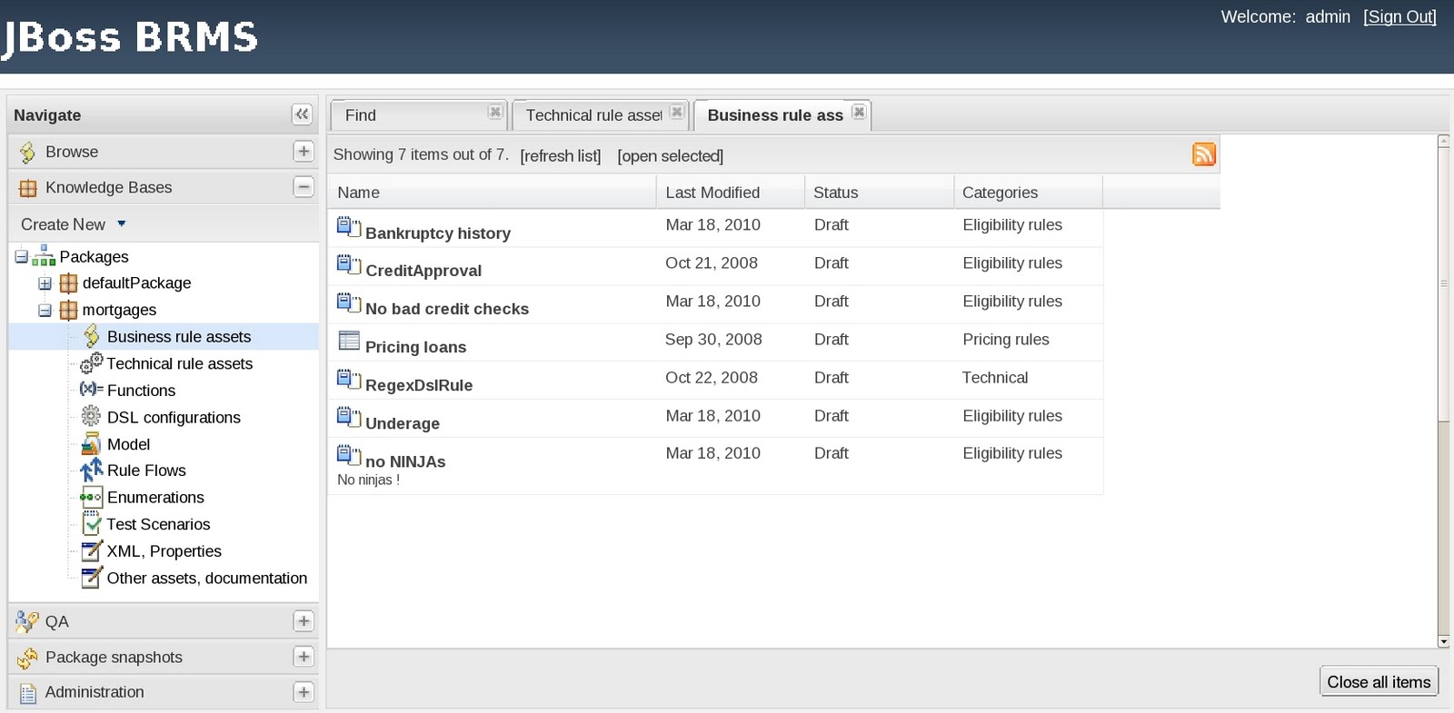Click the Enumerations icon

pyautogui.click(x=91, y=497)
